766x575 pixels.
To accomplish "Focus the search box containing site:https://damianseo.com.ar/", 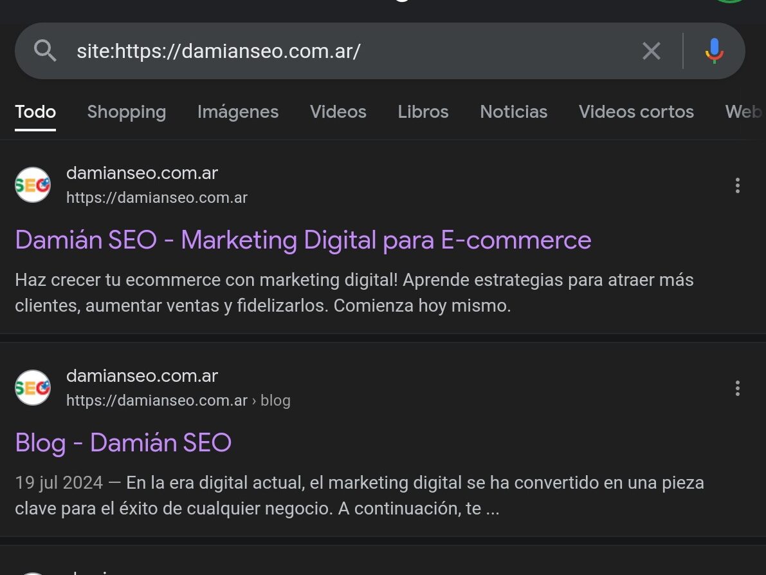I will click(x=347, y=51).
